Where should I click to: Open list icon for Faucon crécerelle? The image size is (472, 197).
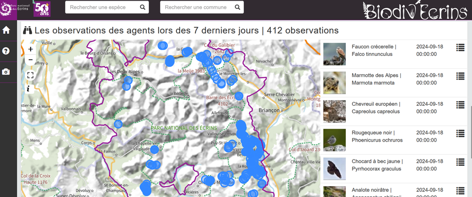coord(460,47)
